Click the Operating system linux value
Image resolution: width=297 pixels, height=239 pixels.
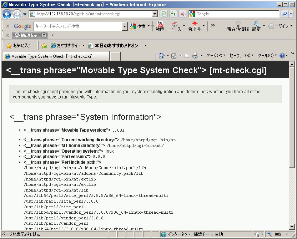109,151
